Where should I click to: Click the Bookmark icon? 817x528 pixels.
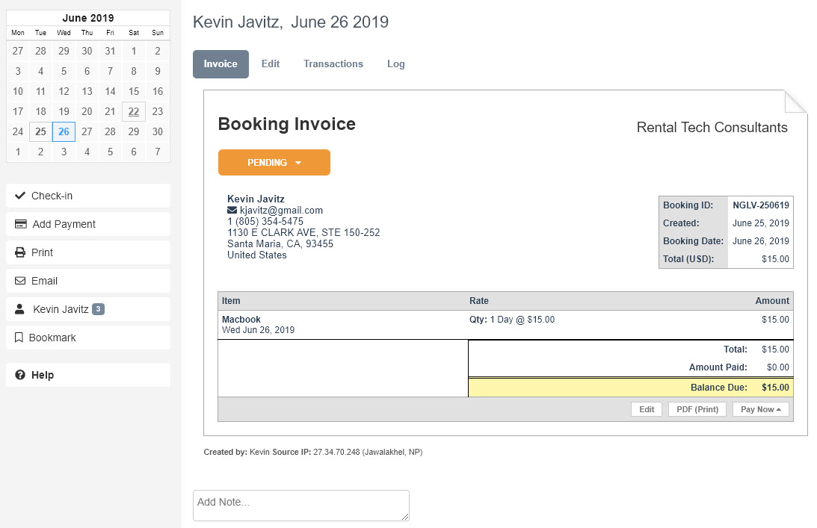click(x=19, y=338)
